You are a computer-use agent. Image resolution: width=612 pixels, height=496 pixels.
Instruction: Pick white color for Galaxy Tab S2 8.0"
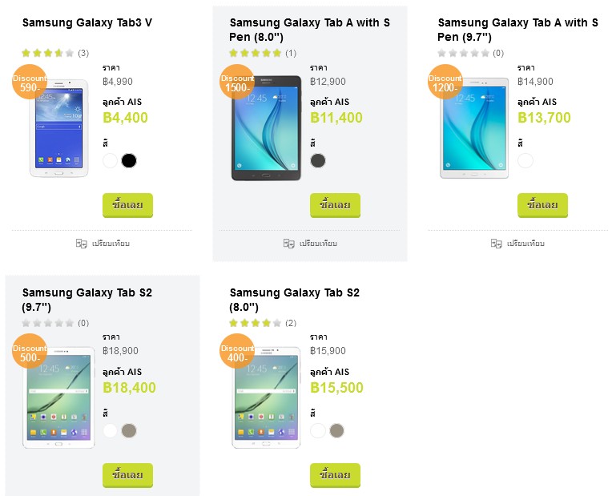(x=318, y=430)
